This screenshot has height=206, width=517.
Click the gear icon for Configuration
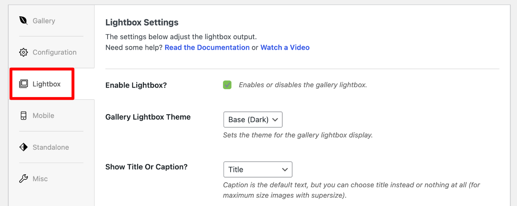(23, 52)
